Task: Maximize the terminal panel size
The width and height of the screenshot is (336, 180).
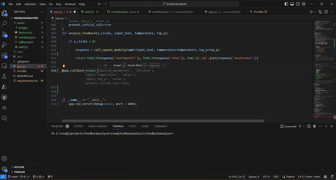Action: click(x=326, y=126)
